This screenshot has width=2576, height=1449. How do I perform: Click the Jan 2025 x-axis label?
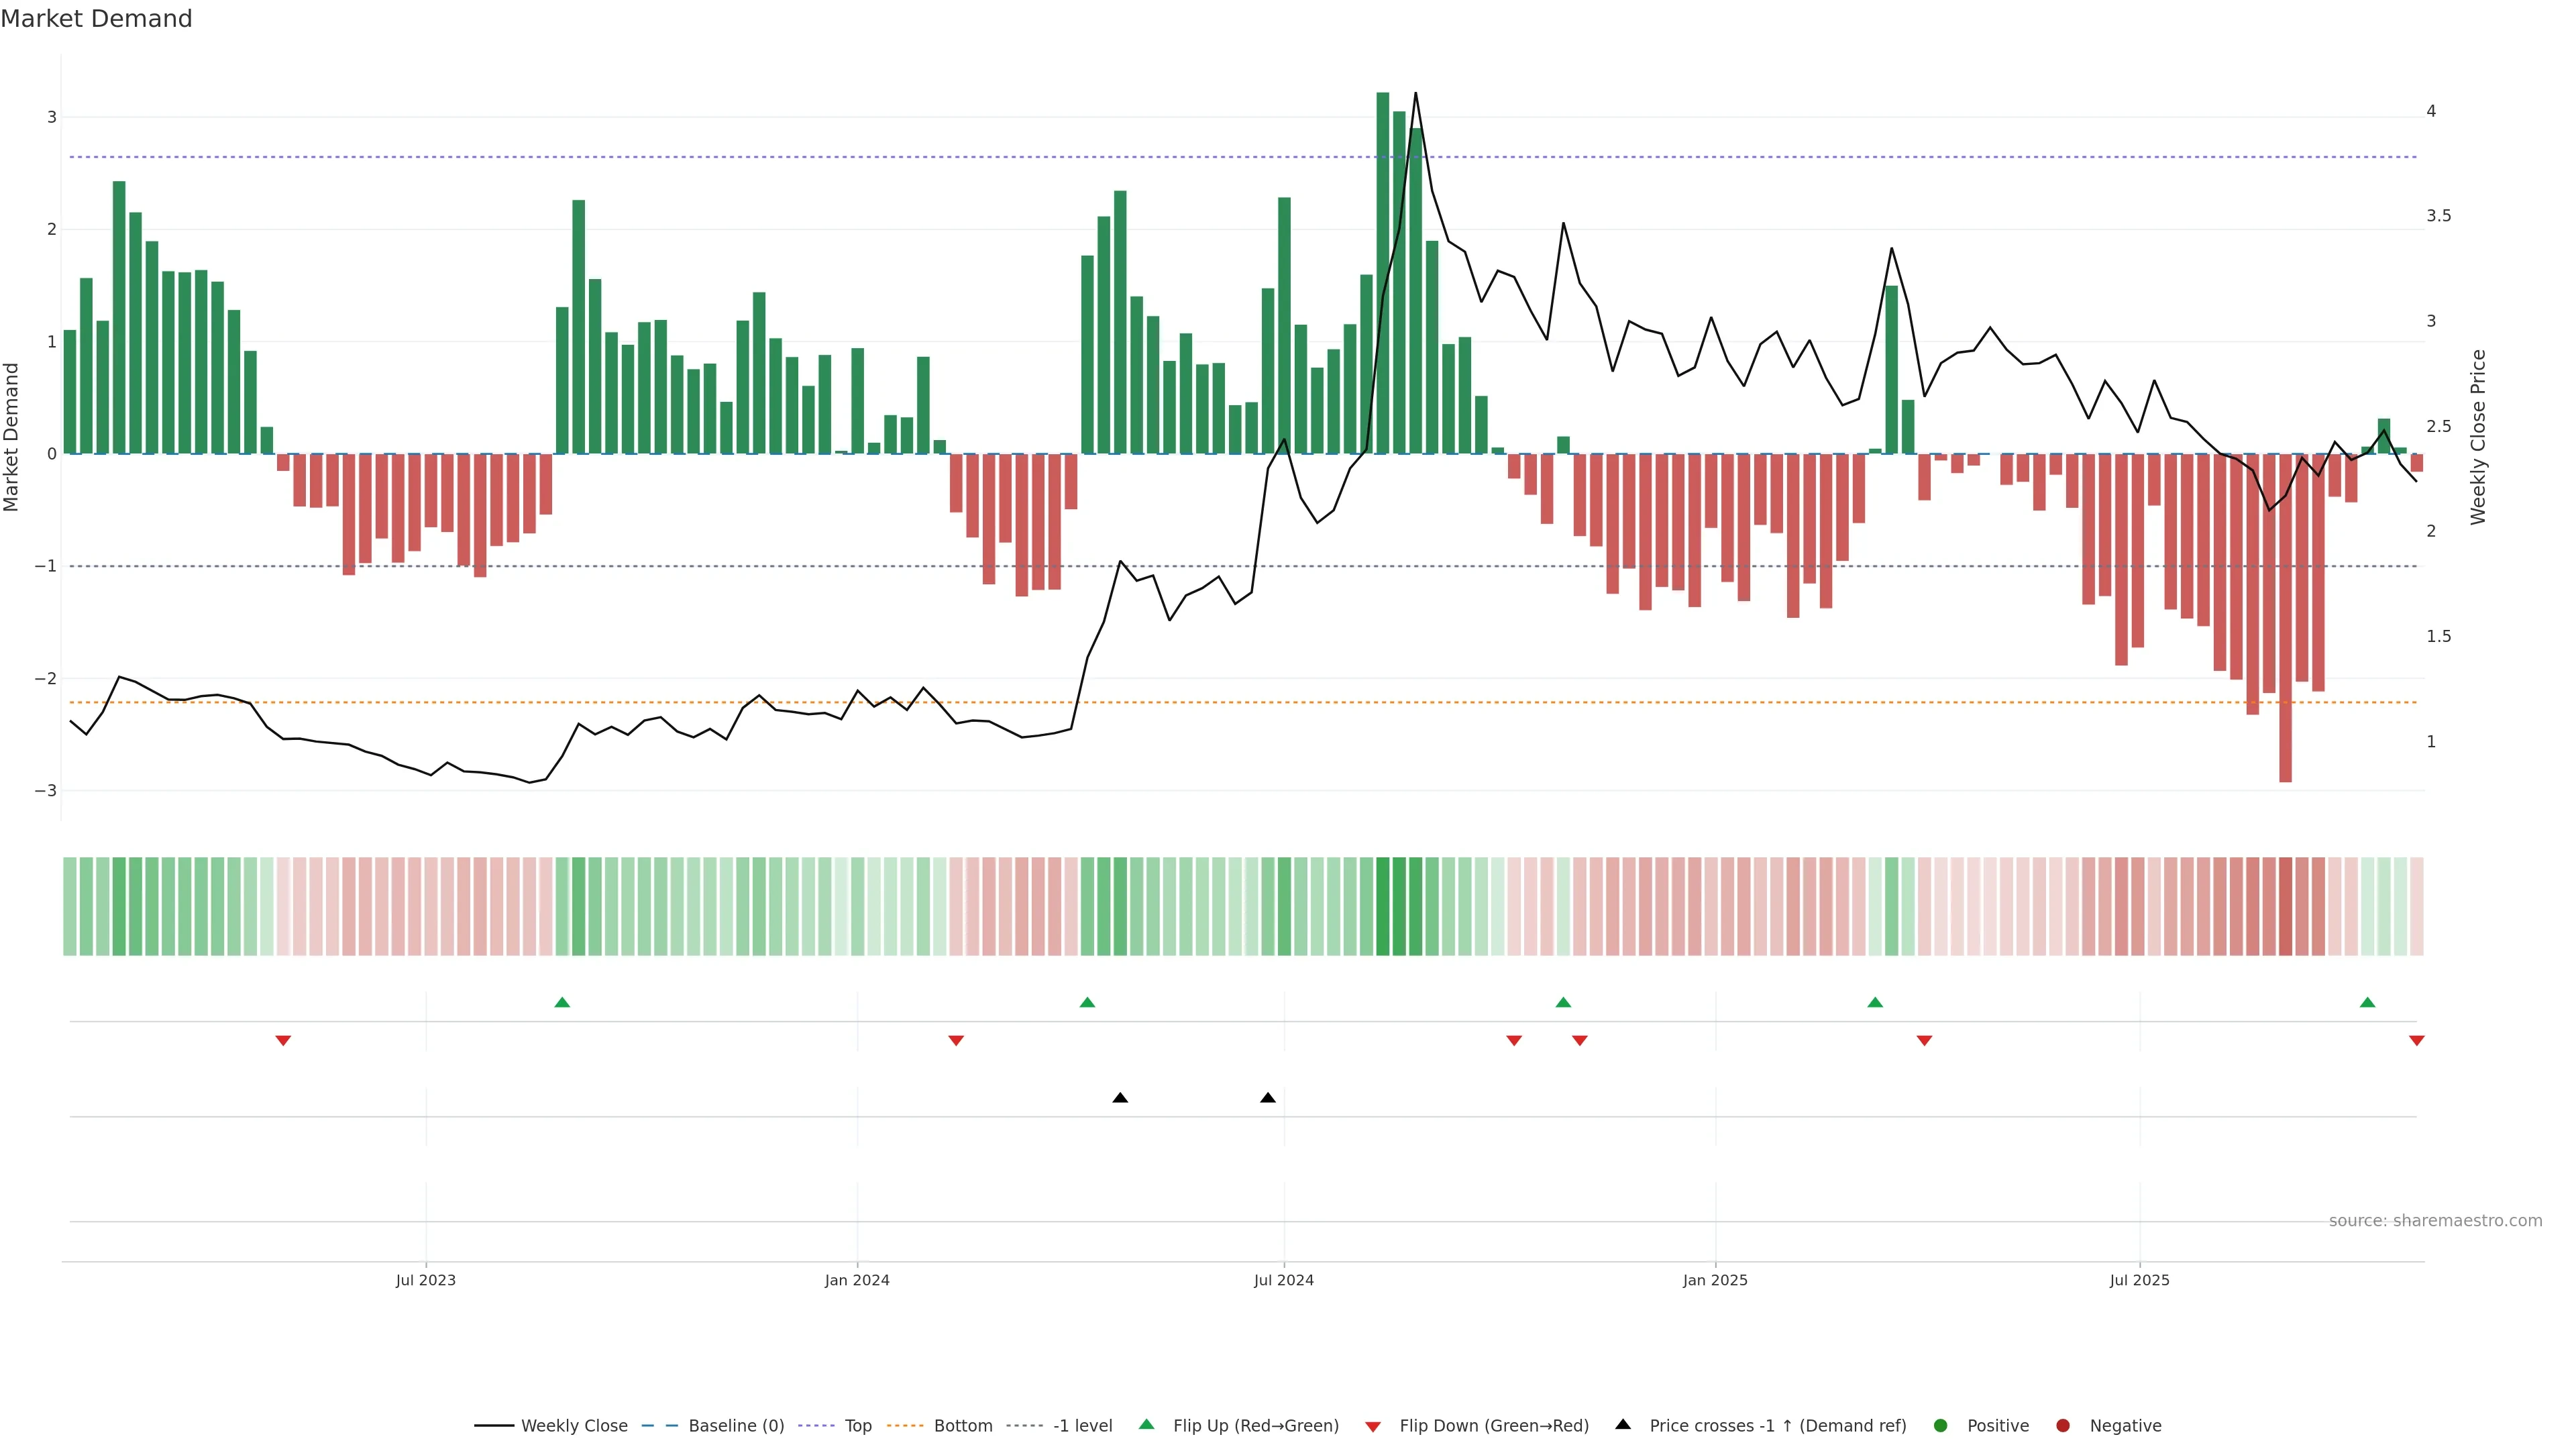[1715, 1281]
